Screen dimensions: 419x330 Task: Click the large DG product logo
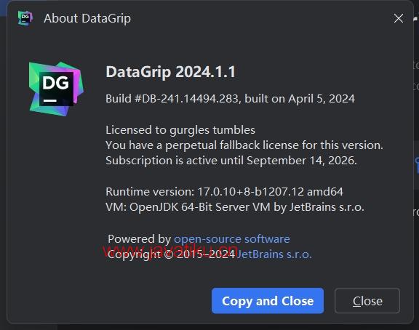[56, 89]
